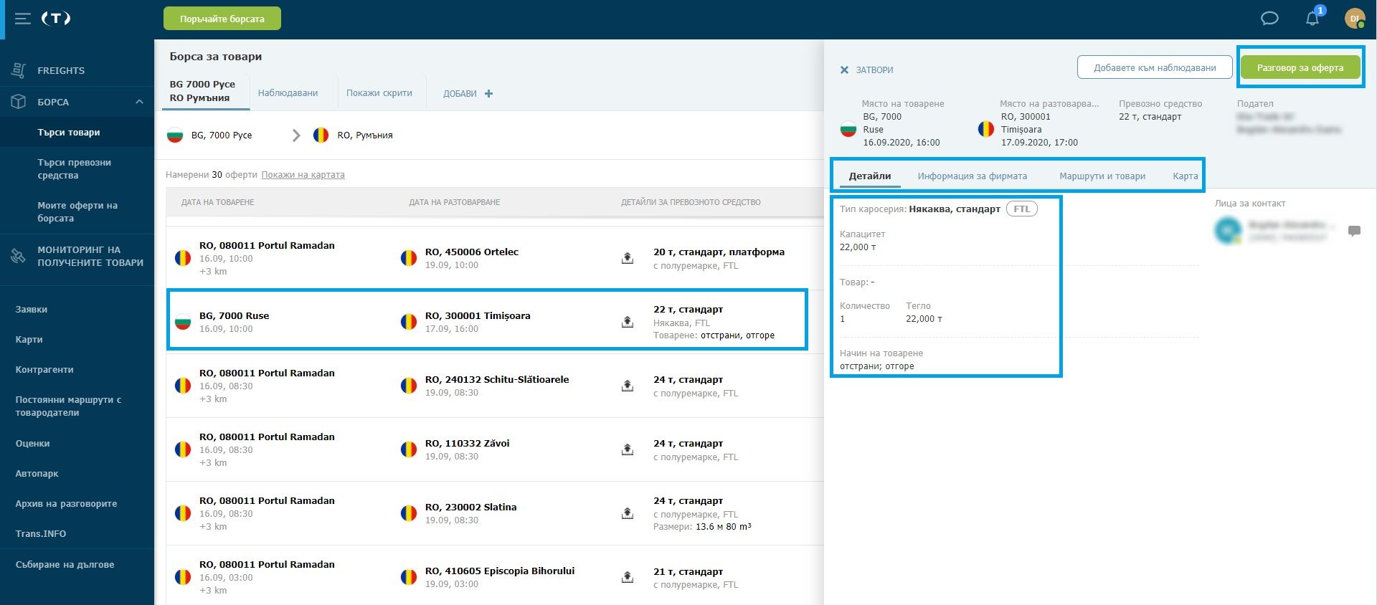The image size is (1377, 605).
Task: Select the RO, 230002 Slatina offer
Action: coord(495,513)
